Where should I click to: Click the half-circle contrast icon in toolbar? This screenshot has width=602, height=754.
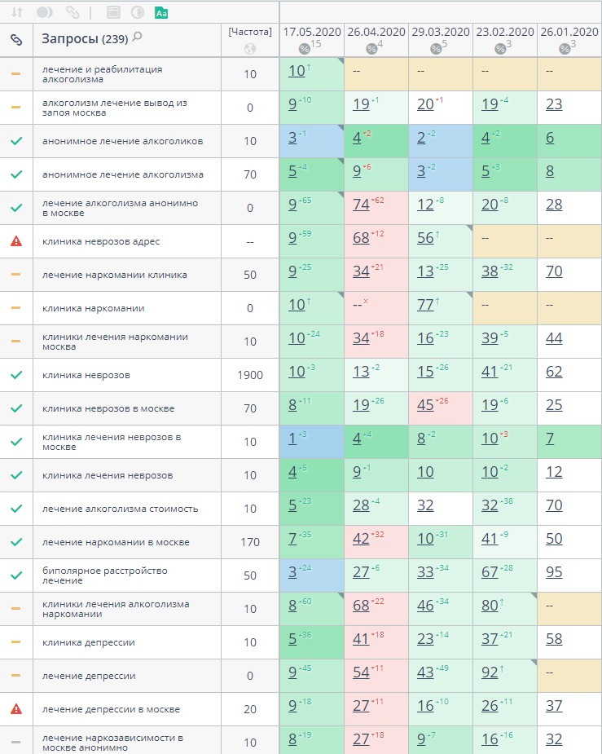tap(137, 12)
